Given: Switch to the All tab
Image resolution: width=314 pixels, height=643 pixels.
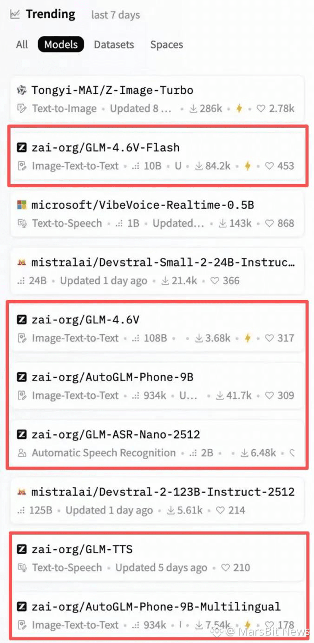Looking at the screenshot, I should pos(22,45).
